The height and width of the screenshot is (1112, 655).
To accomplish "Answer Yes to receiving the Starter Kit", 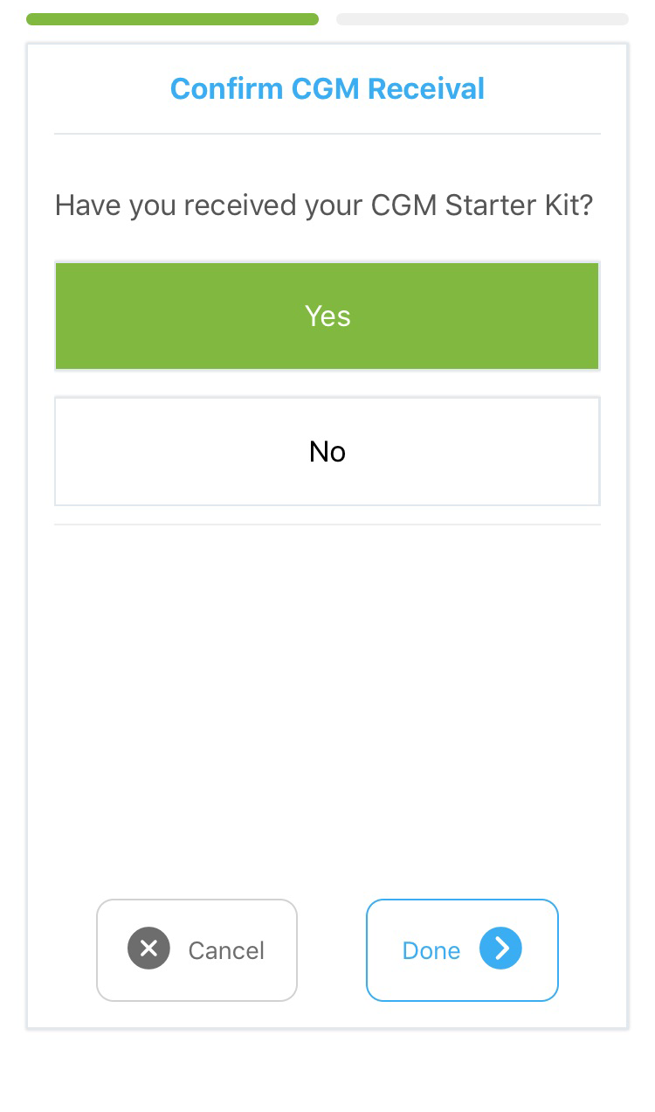I will tap(327, 316).
